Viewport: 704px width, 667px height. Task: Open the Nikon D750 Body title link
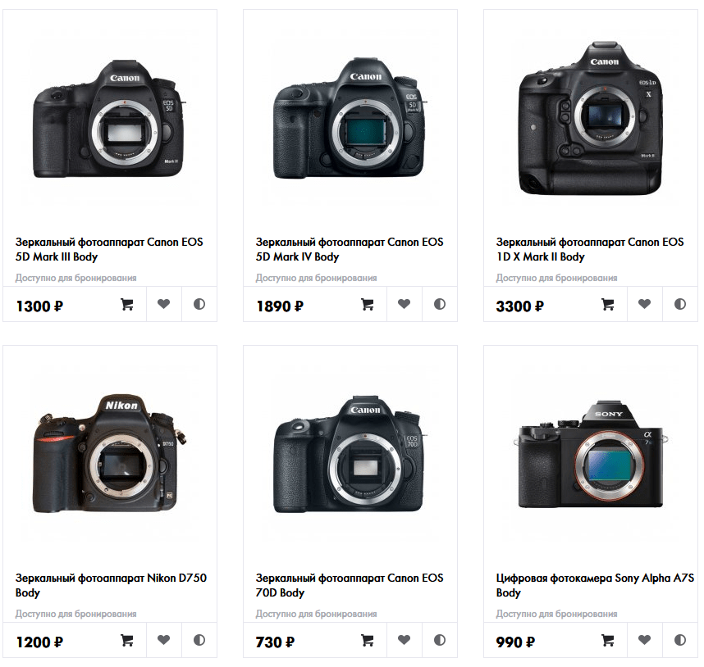click(x=111, y=585)
